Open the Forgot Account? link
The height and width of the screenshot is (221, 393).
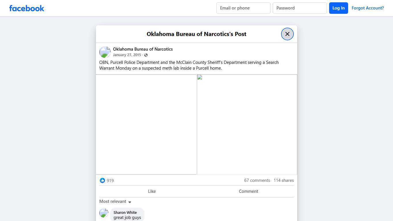tap(367, 8)
